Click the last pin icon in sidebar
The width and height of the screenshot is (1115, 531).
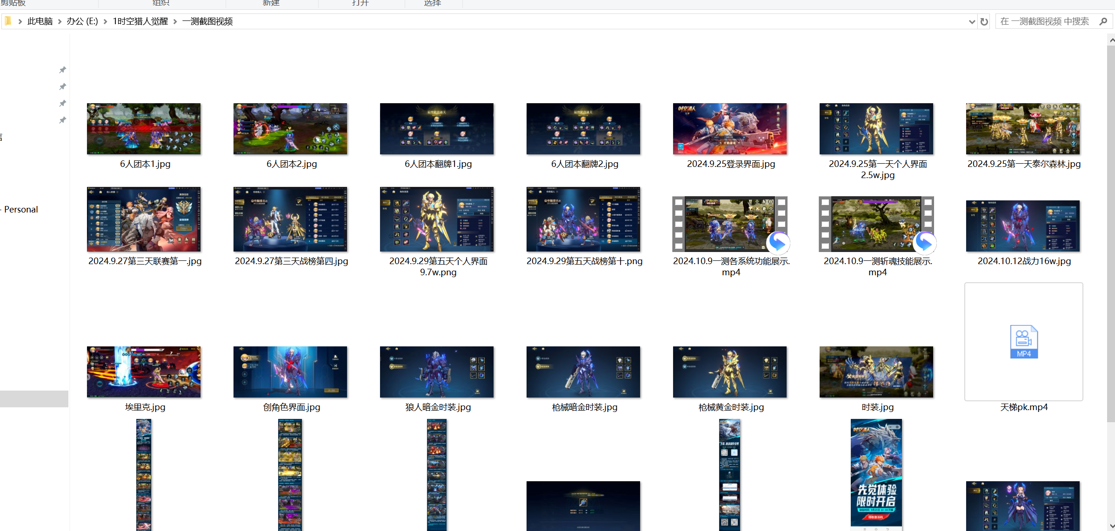pyautogui.click(x=62, y=120)
